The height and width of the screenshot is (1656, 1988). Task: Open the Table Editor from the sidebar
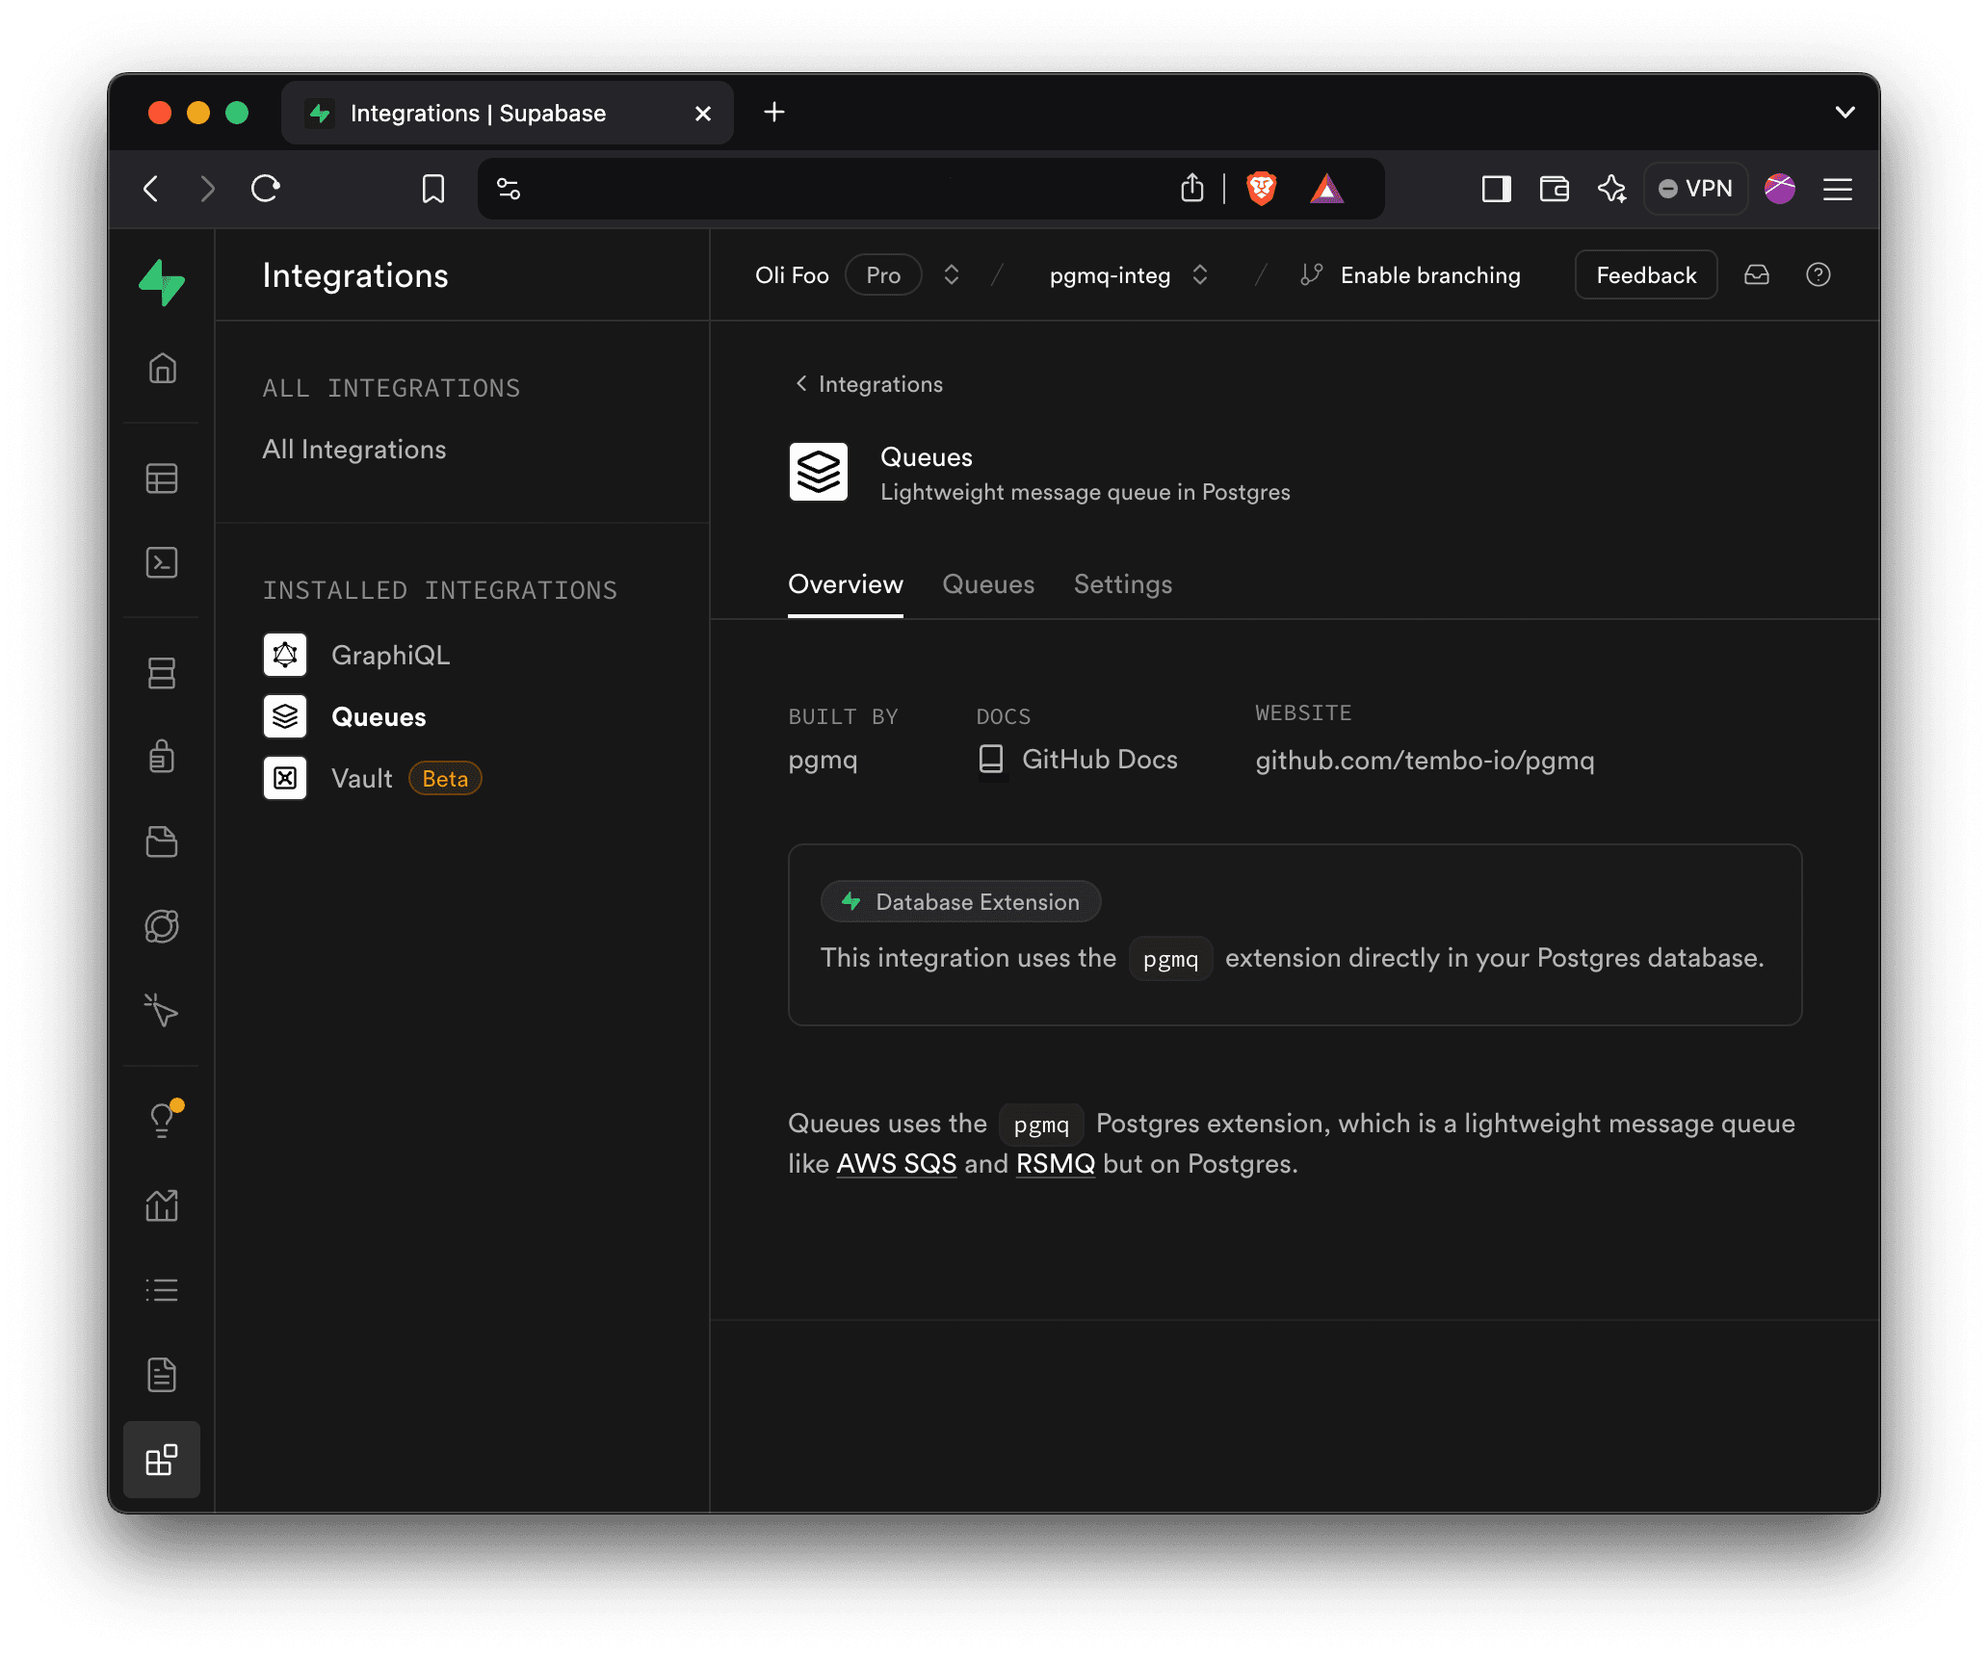[x=162, y=479]
